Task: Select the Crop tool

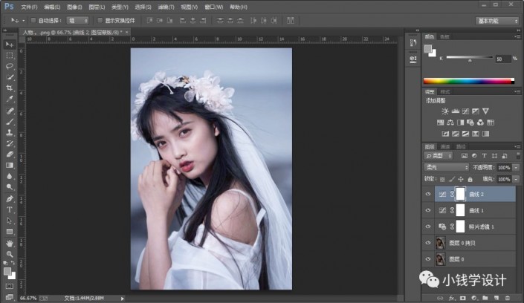Action: [x=10, y=88]
